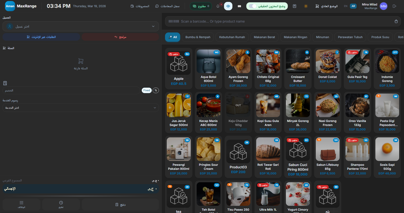Switch theme with the sun icon
This screenshot has width=404, height=213.
pos(306,6)
